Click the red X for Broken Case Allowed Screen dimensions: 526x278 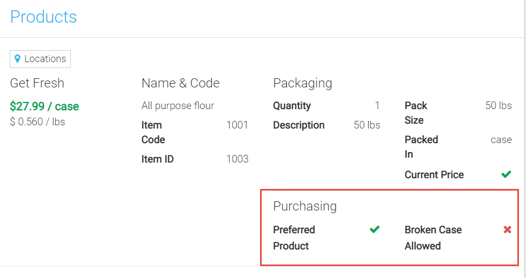507,229
